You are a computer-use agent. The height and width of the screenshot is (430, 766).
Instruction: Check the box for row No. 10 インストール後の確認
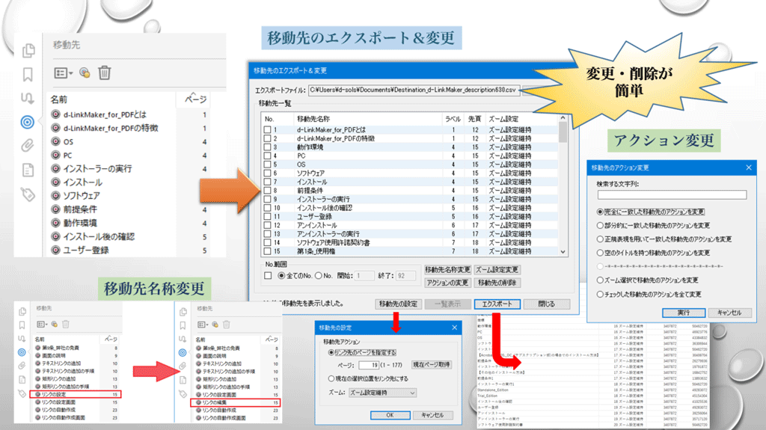click(x=267, y=207)
